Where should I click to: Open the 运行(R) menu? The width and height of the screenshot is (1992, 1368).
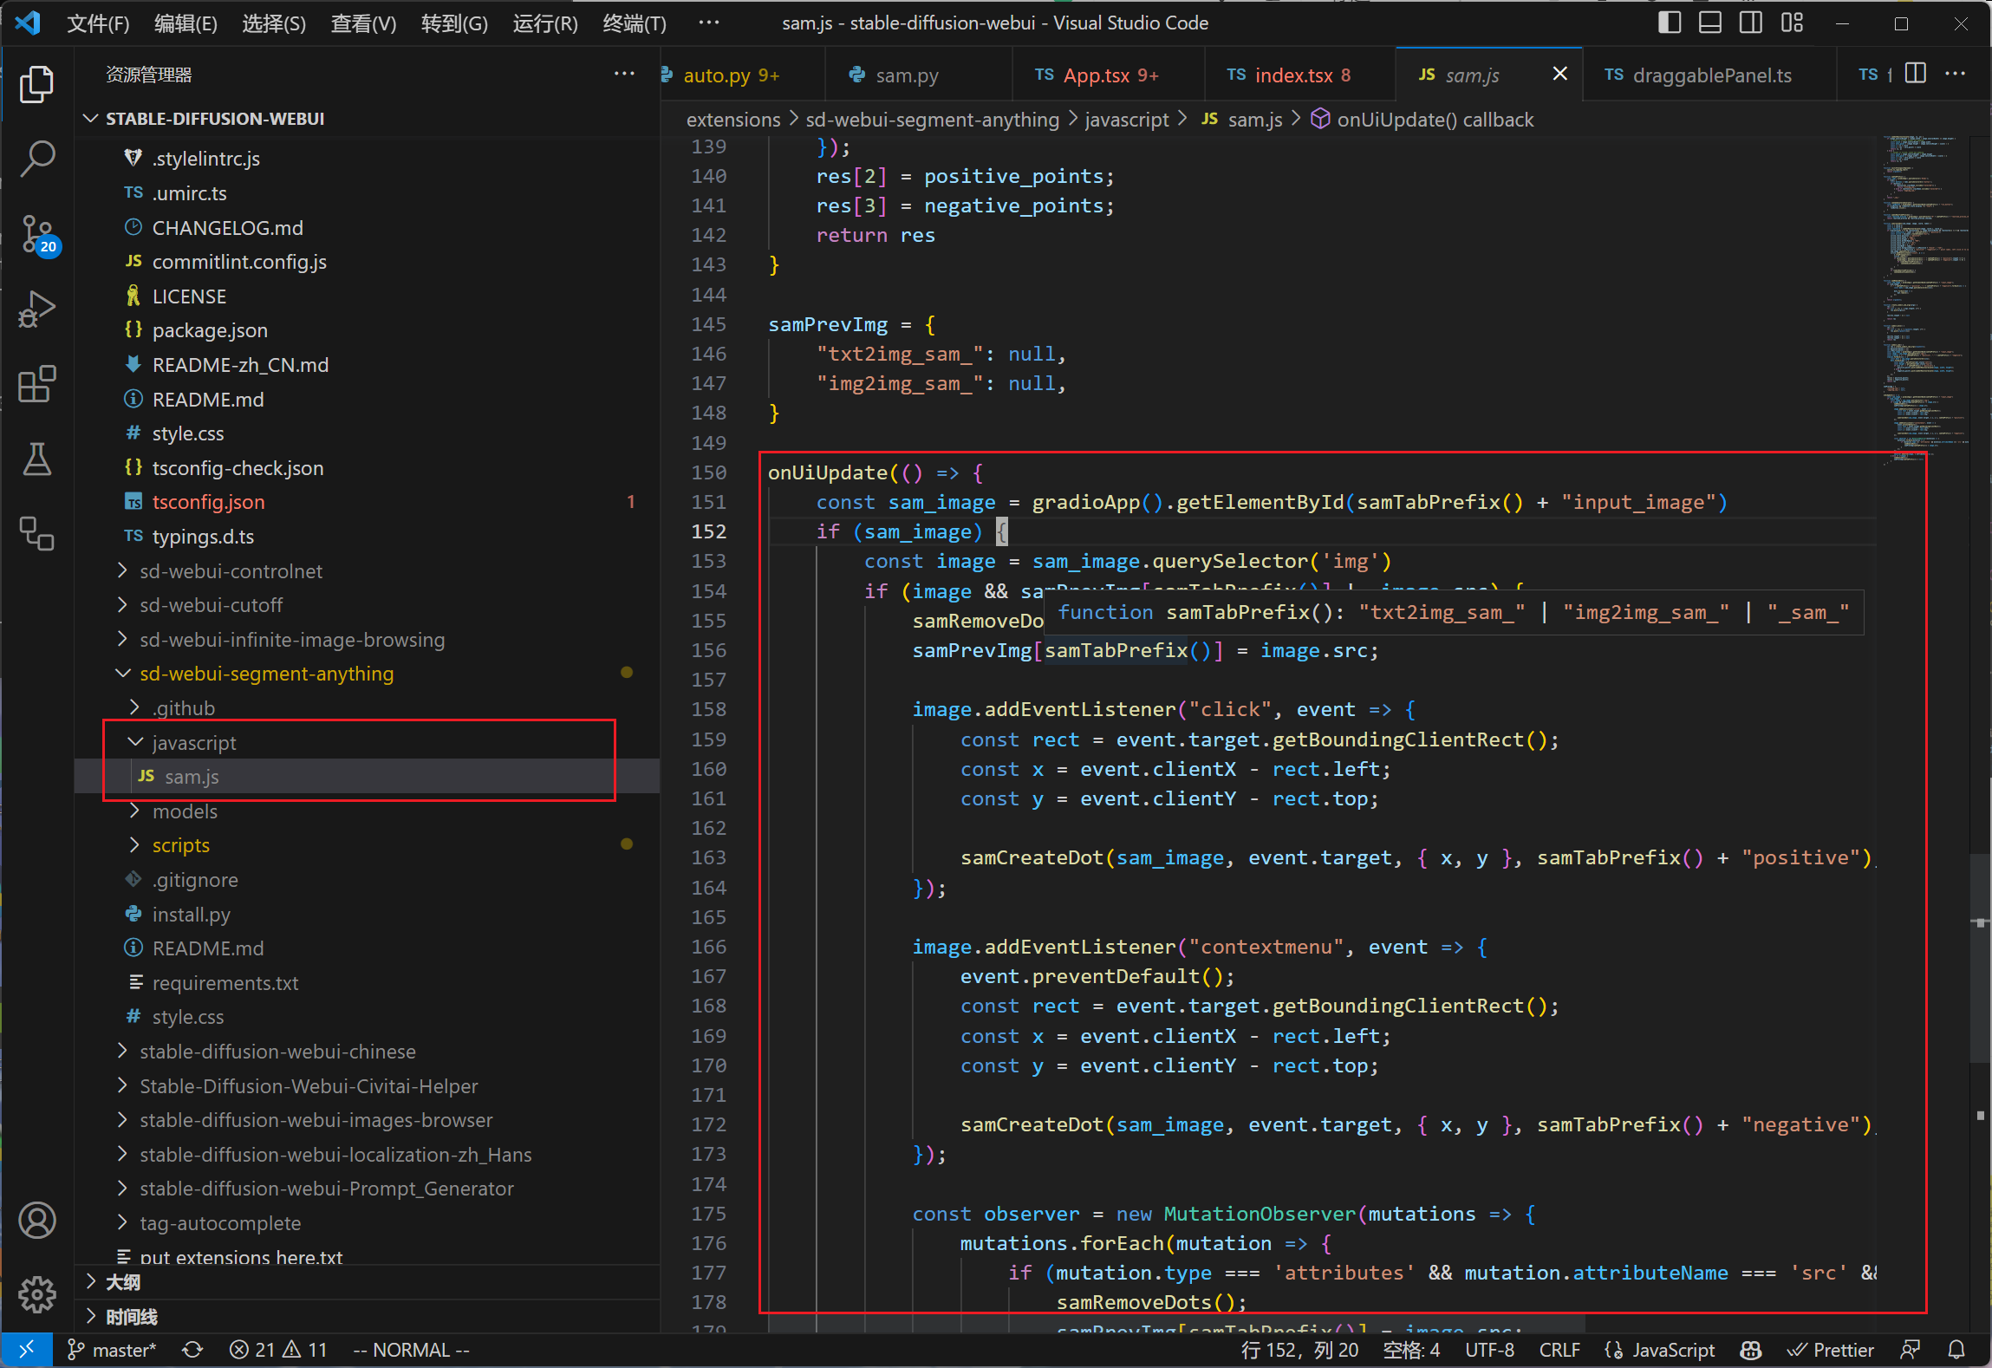click(545, 23)
